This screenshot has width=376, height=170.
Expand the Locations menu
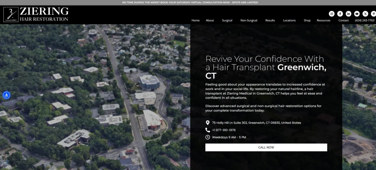[289, 21]
